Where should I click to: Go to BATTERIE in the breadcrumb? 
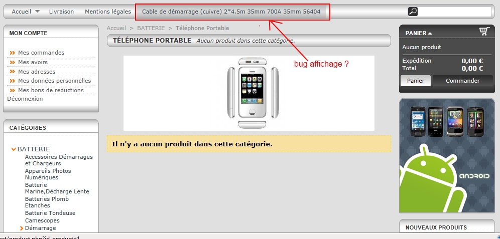click(151, 28)
